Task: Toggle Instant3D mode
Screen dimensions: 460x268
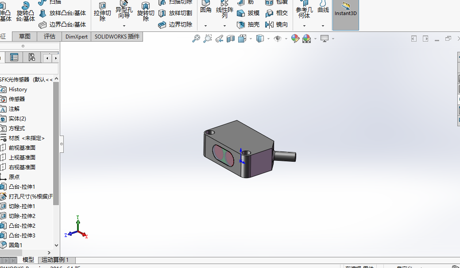Action: [346, 15]
